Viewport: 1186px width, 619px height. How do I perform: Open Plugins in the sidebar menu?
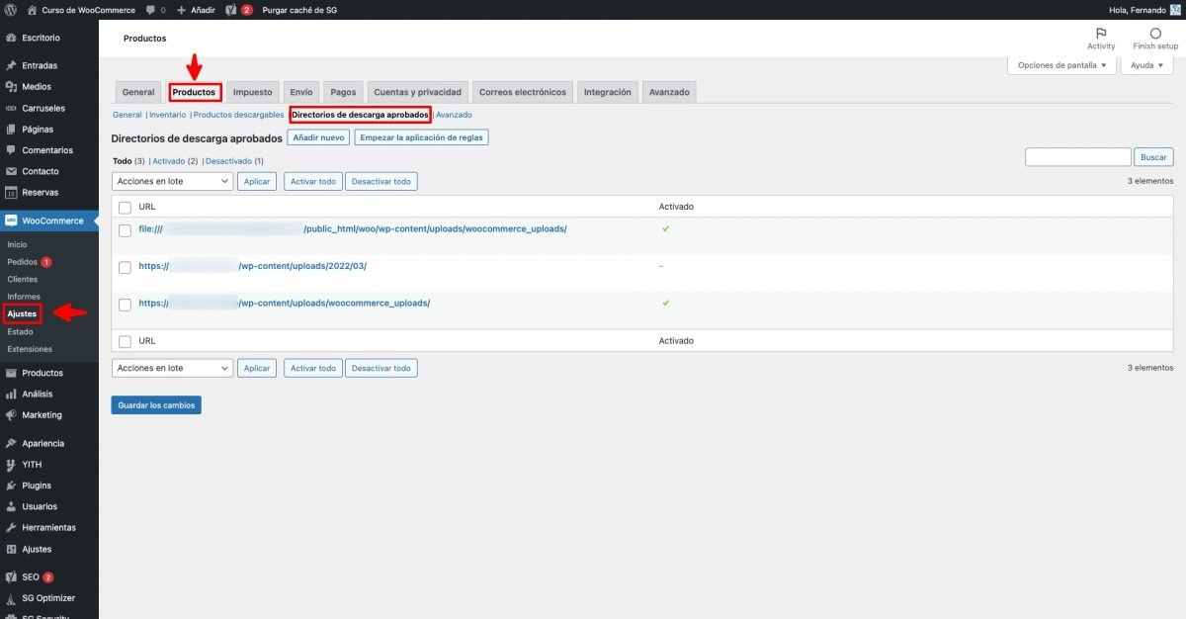(36, 486)
